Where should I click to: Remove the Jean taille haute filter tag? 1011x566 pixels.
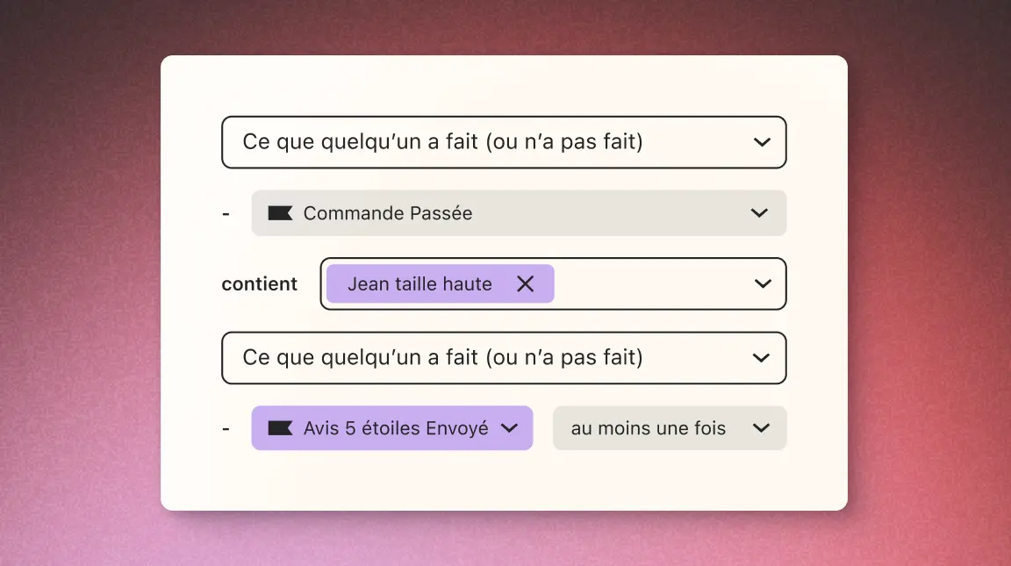coord(526,283)
